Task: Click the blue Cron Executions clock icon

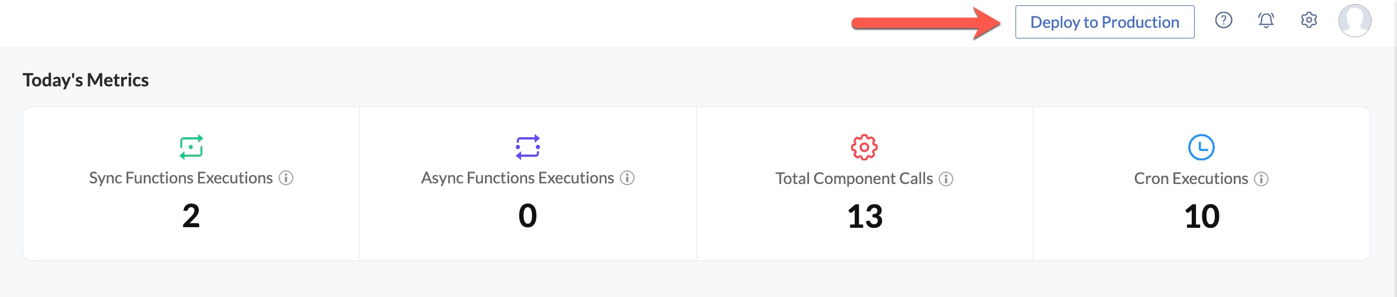Action: coord(1201,147)
